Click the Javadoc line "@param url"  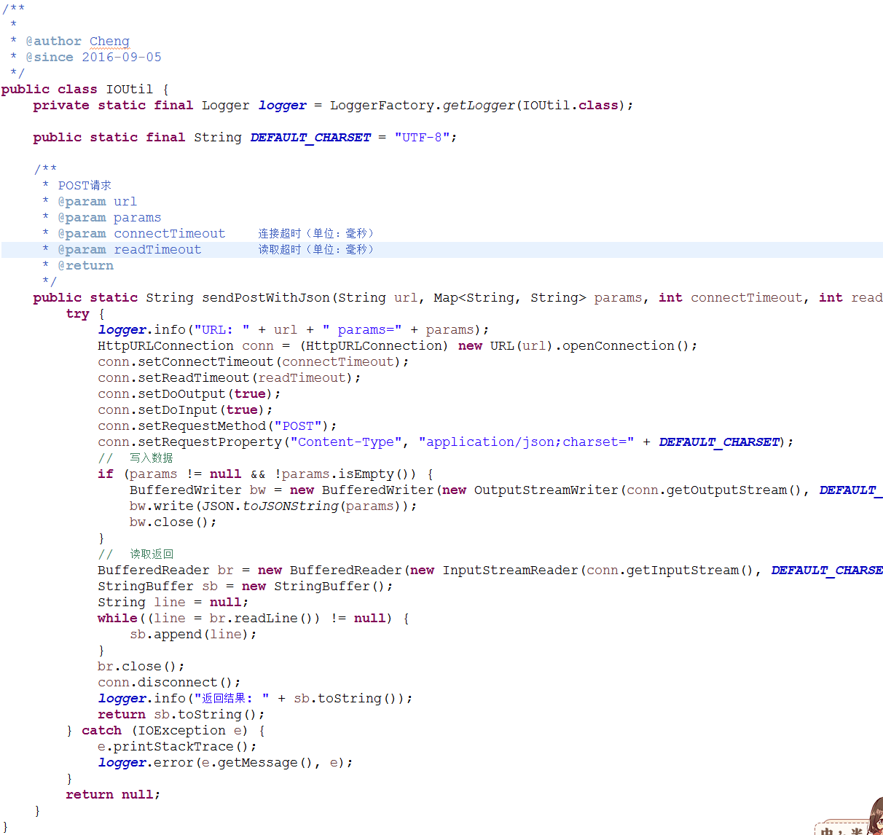[97, 202]
